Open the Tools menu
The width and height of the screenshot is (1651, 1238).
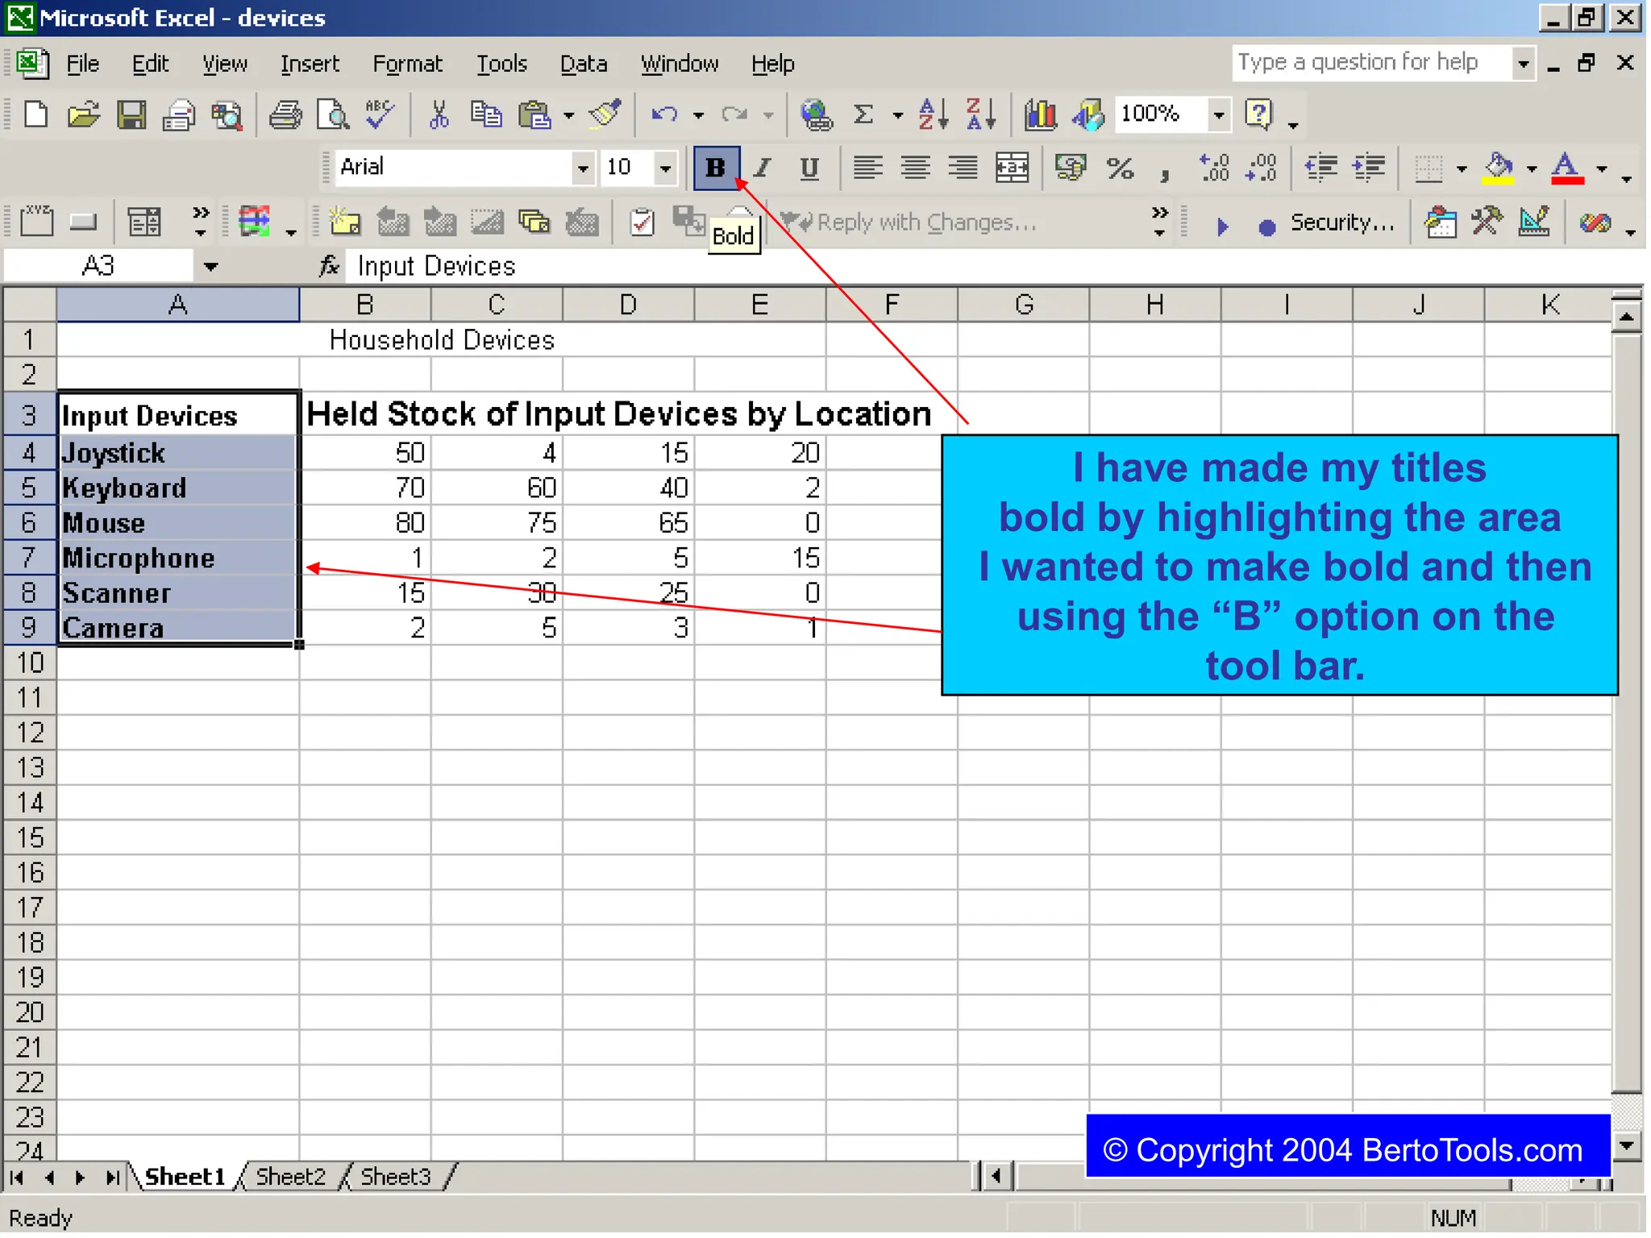coord(501,64)
